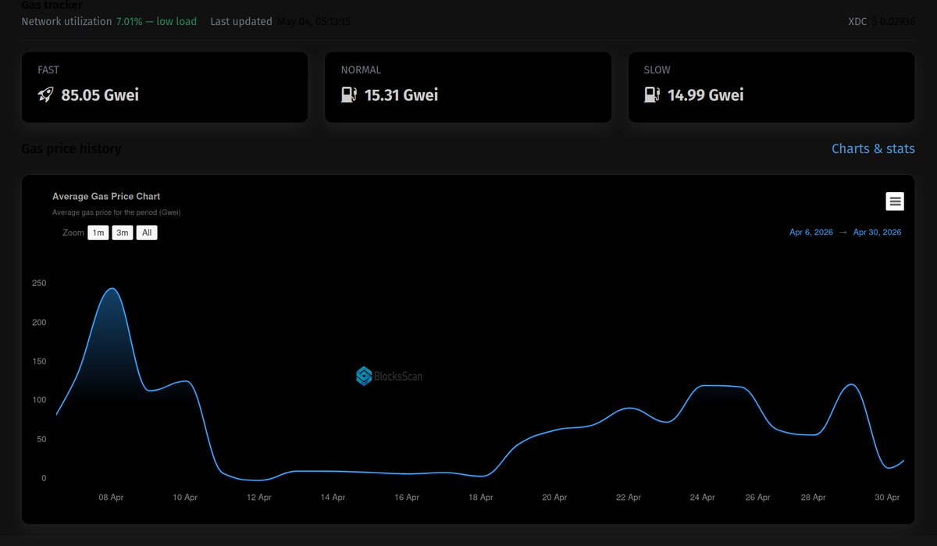
Task: Click the 50 y-axis value
Action: pyautogui.click(x=41, y=439)
